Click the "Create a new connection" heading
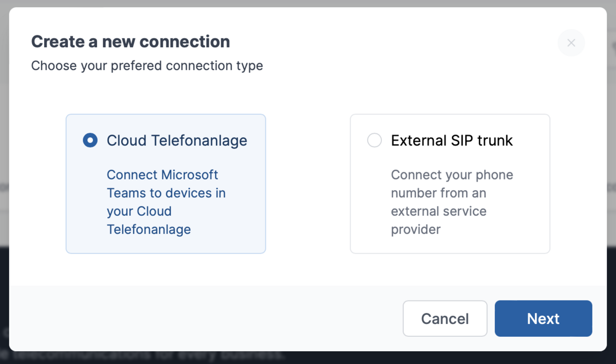Image resolution: width=616 pixels, height=364 pixels. pos(130,42)
